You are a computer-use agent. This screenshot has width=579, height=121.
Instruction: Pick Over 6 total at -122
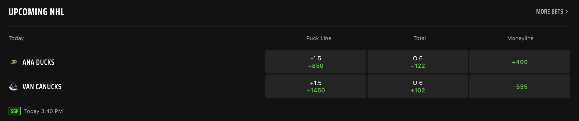click(x=418, y=62)
